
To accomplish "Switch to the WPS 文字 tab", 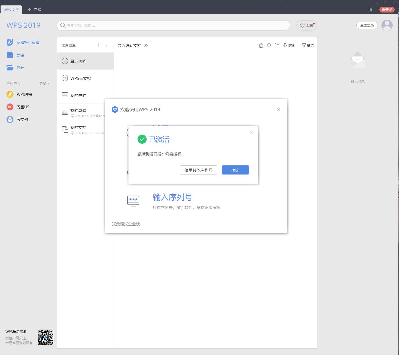I will 11,10.
